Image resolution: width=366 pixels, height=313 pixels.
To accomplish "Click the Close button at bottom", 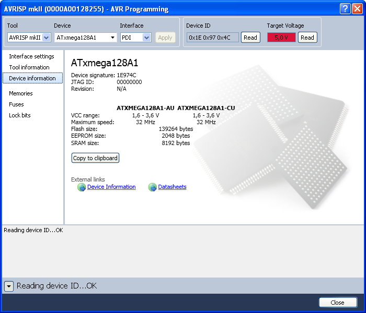I will pyautogui.click(x=338, y=303).
